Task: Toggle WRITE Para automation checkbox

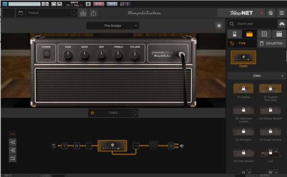Action: tap(81, 5)
